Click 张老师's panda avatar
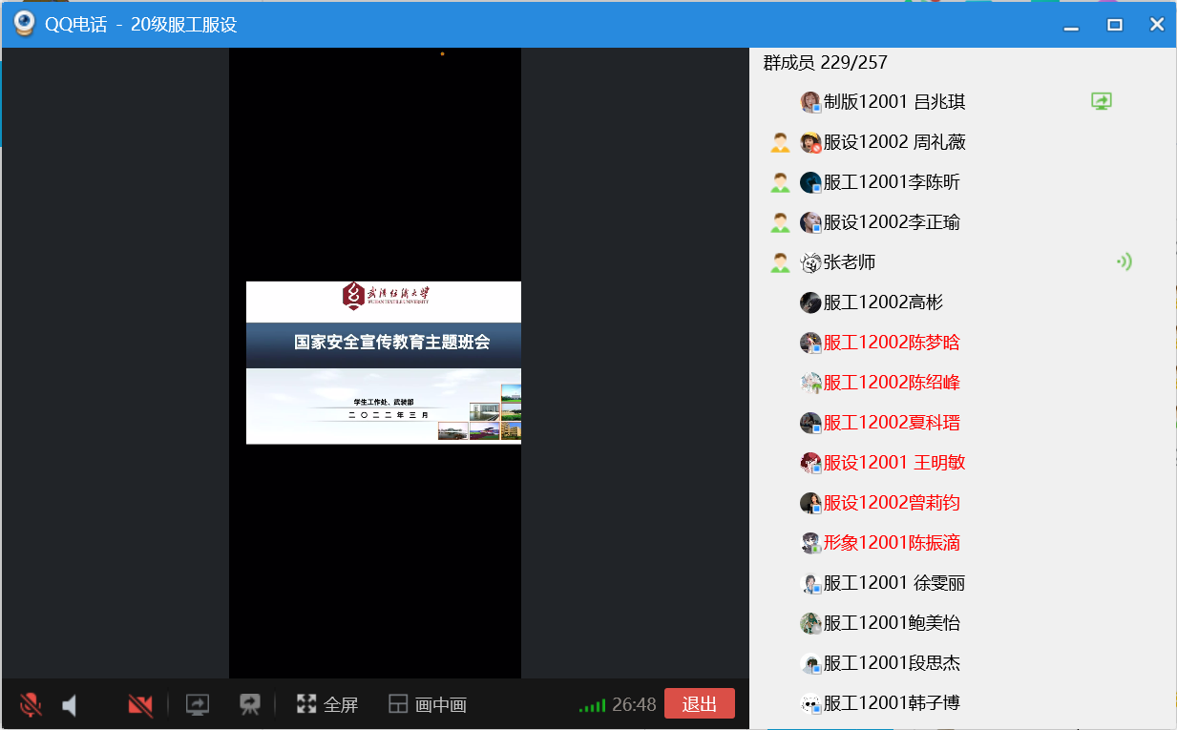The width and height of the screenshot is (1177, 730). [810, 262]
